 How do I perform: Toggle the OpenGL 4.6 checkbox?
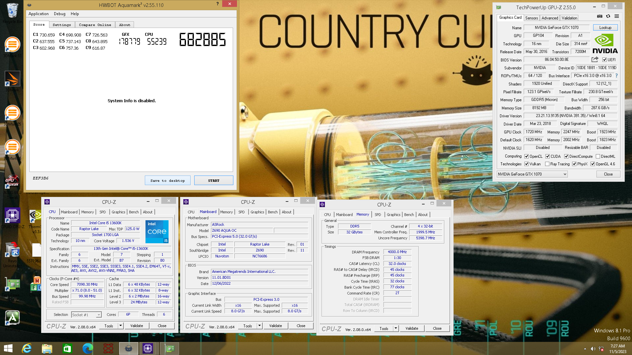click(593, 164)
